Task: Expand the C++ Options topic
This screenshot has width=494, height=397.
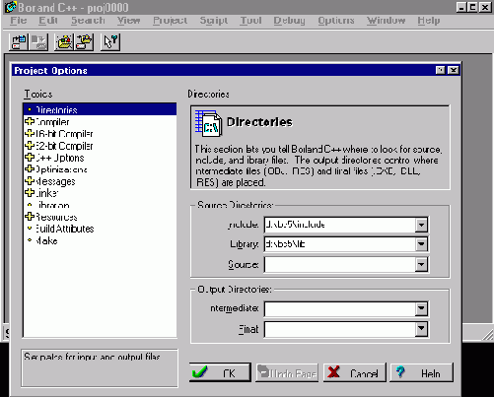Action: tap(30, 158)
